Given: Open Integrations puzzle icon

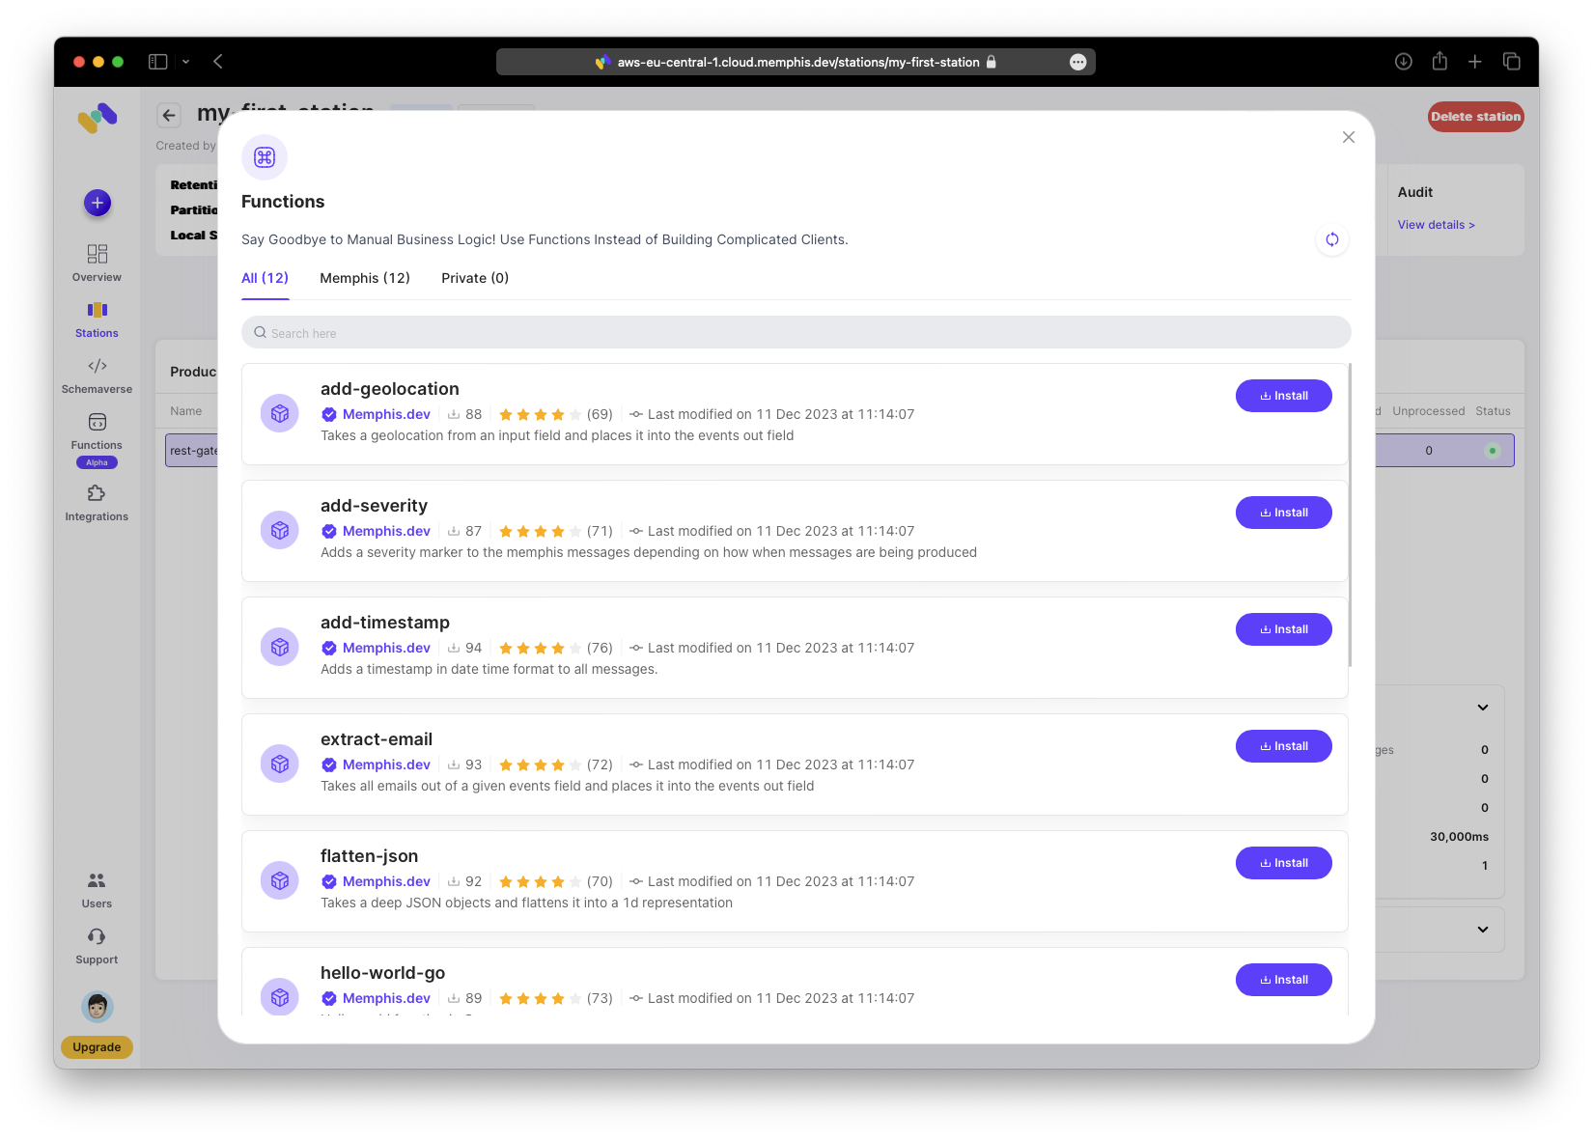Looking at the screenshot, I should [x=97, y=494].
